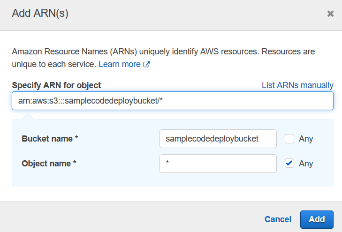
Task: Click the Any label beside Bucket name
Action: point(306,139)
